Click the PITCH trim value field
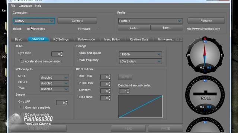238x133 pixels. point(104,84)
